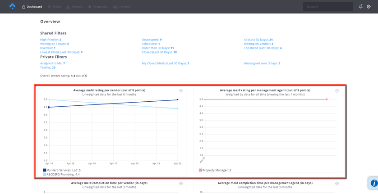Open the Scheduled filter link
The width and height of the screenshot is (378, 194).
[x=151, y=44]
